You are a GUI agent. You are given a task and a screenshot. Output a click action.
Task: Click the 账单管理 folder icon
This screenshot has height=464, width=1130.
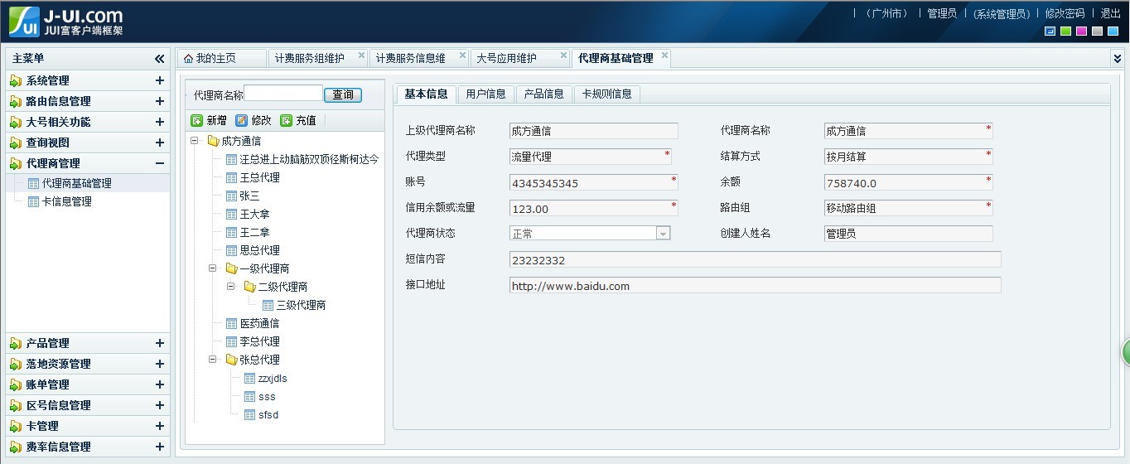(16, 384)
